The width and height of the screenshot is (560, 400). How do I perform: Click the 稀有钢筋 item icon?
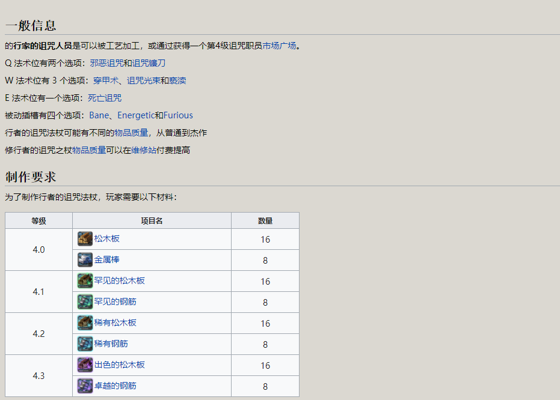85,344
